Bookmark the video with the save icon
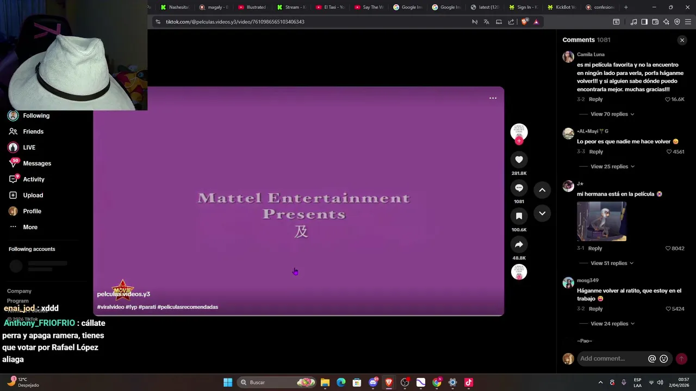The height and width of the screenshot is (391, 696). point(519,216)
